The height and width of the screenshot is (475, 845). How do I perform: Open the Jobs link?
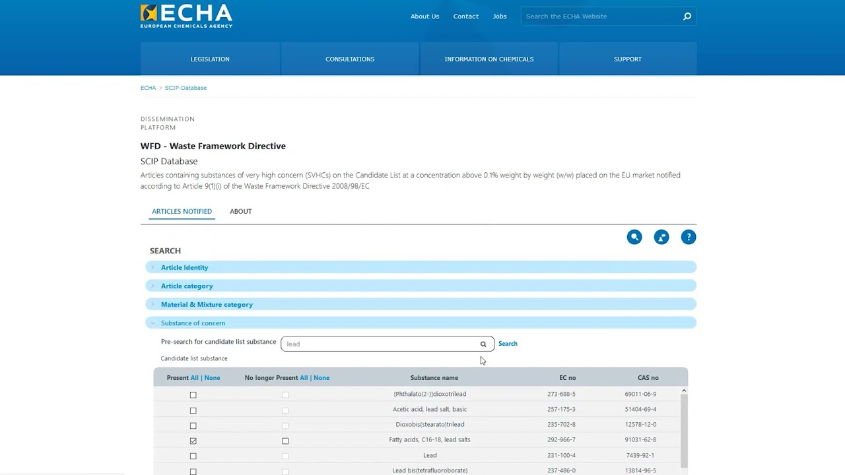tap(500, 16)
